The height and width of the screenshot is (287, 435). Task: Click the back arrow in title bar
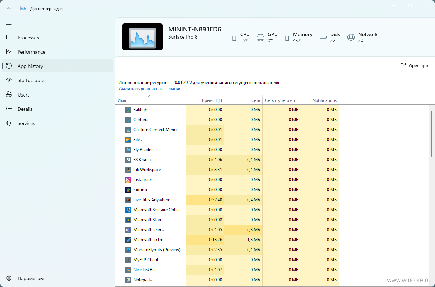9,8
